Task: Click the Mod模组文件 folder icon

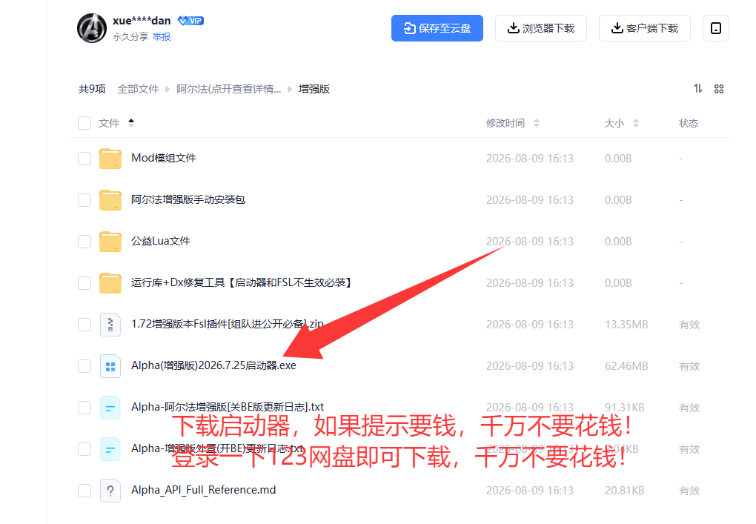Action: pos(110,159)
